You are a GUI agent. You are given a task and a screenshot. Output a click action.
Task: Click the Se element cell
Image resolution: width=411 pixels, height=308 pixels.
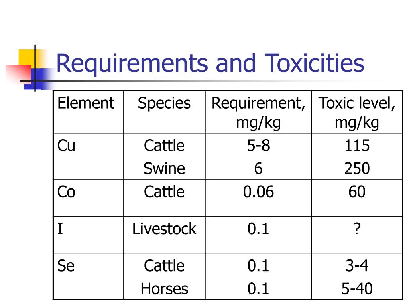coord(88,276)
